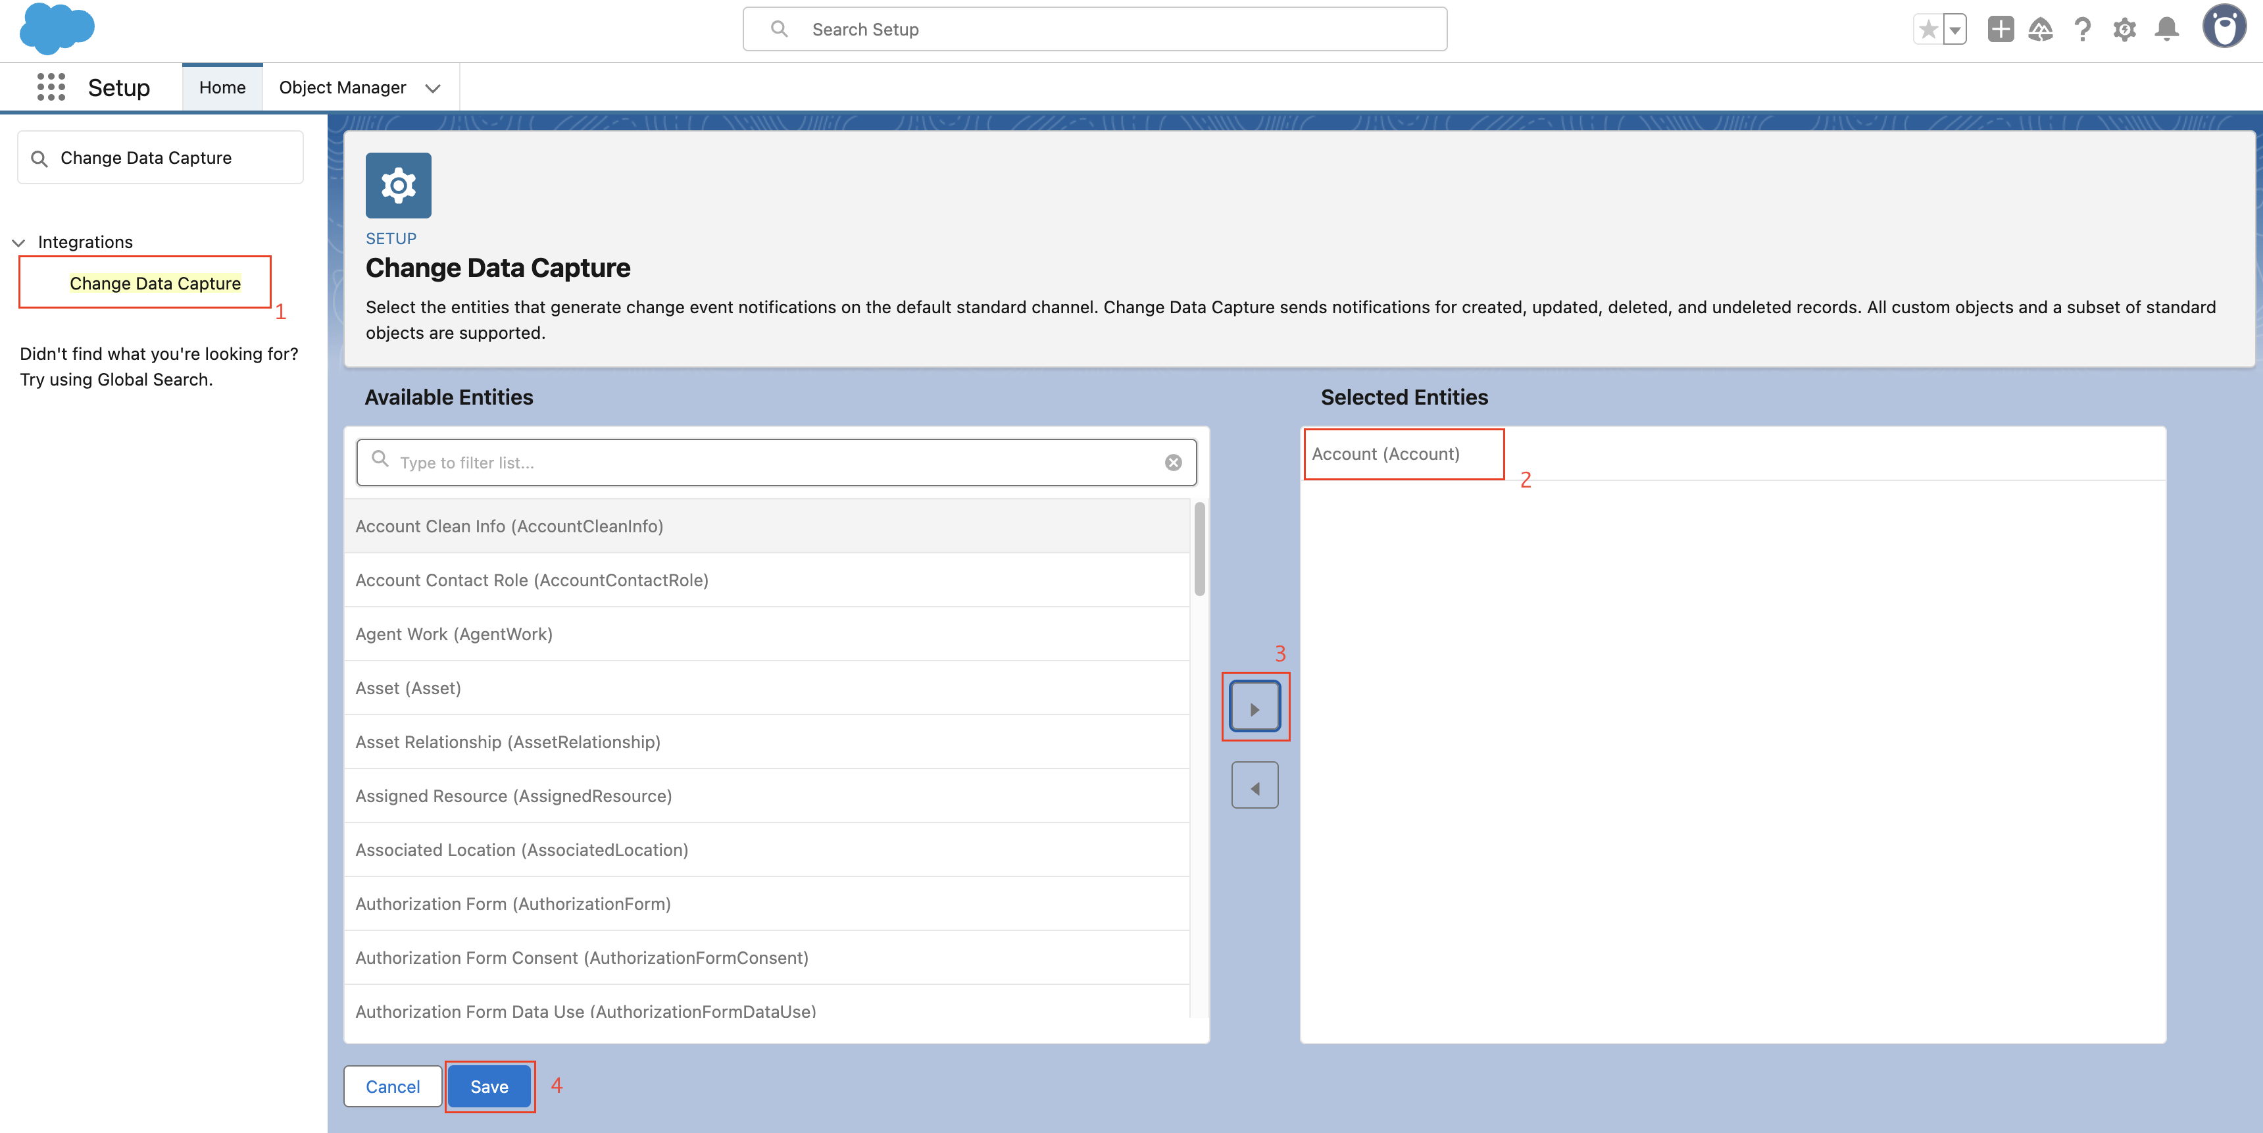Open the notifications bell
The image size is (2263, 1133).
point(2166,29)
